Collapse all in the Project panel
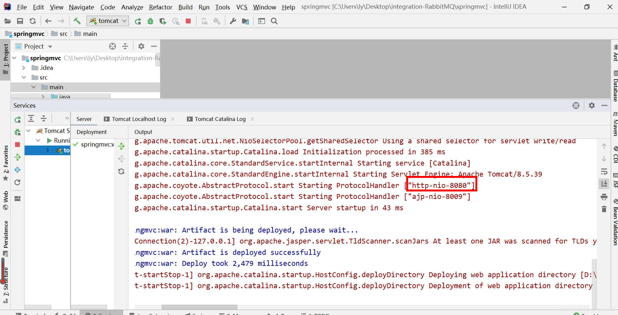Image resolution: width=618 pixels, height=315 pixels. click(125, 46)
